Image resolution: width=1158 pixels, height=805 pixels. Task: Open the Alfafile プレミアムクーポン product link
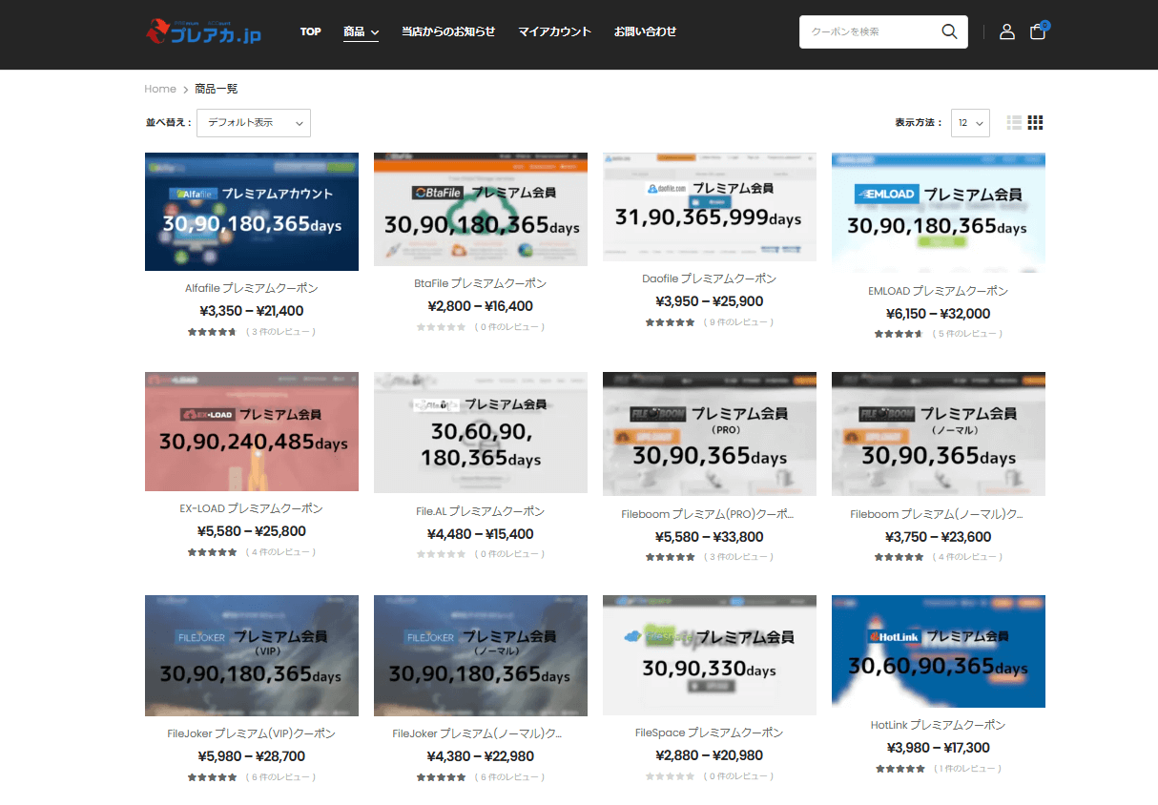tap(252, 287)
